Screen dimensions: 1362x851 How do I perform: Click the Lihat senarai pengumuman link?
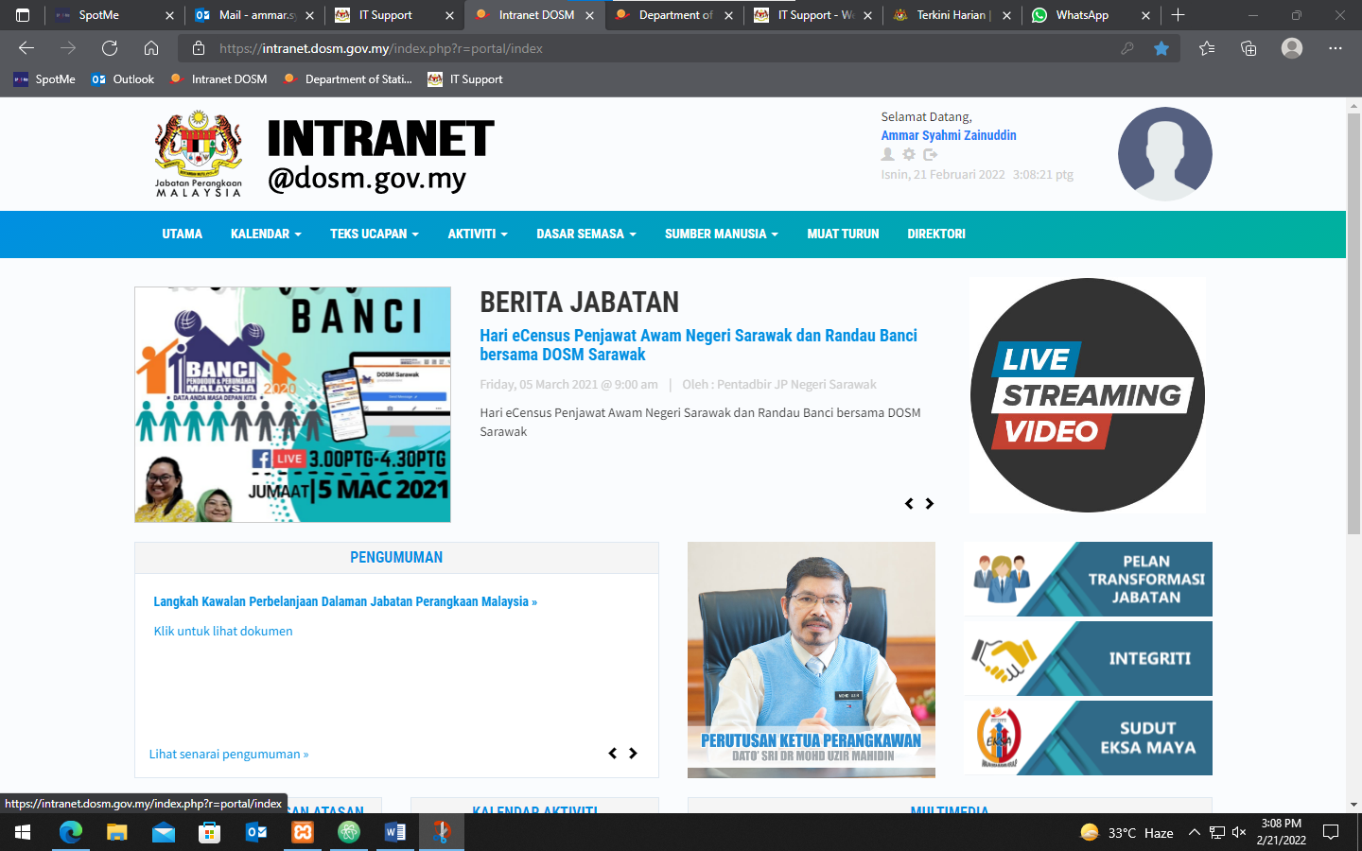pyautogui.click(x=228, y=755)
